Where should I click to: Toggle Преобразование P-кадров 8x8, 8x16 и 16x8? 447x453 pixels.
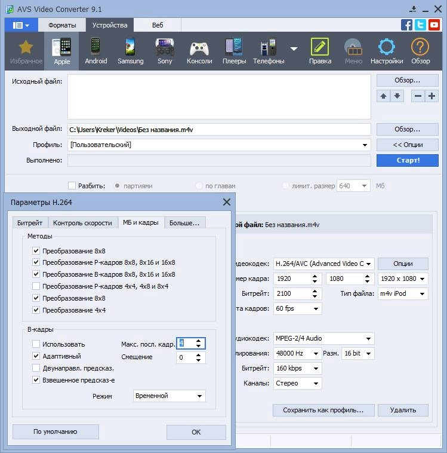(36, 262)
